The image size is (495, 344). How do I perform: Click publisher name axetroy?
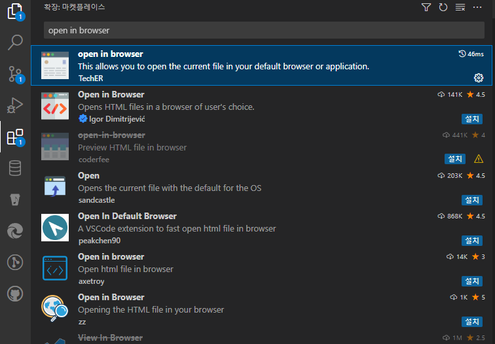pyautogui.click(x=92, y=281)
